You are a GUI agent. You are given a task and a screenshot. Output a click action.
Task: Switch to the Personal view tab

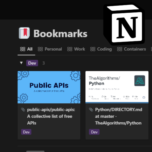point(50,49)
